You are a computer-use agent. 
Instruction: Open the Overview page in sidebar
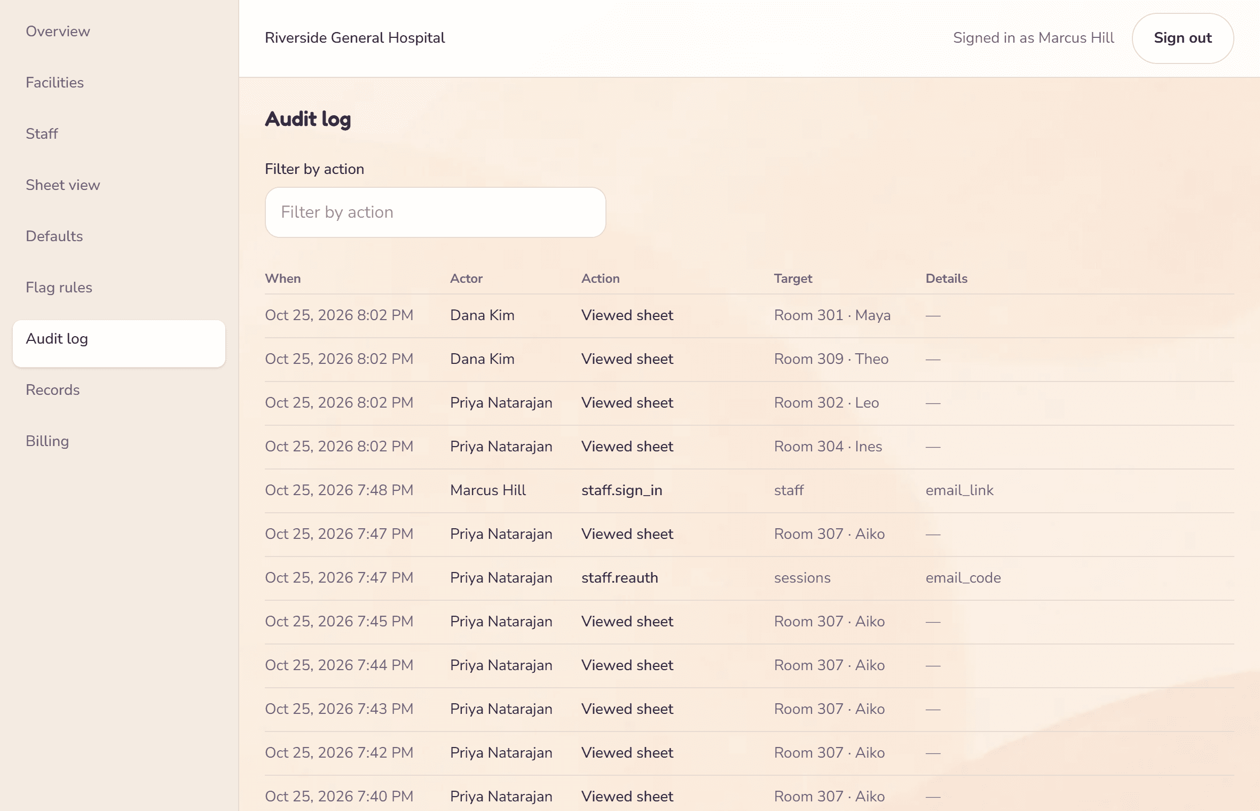(58, 31)
